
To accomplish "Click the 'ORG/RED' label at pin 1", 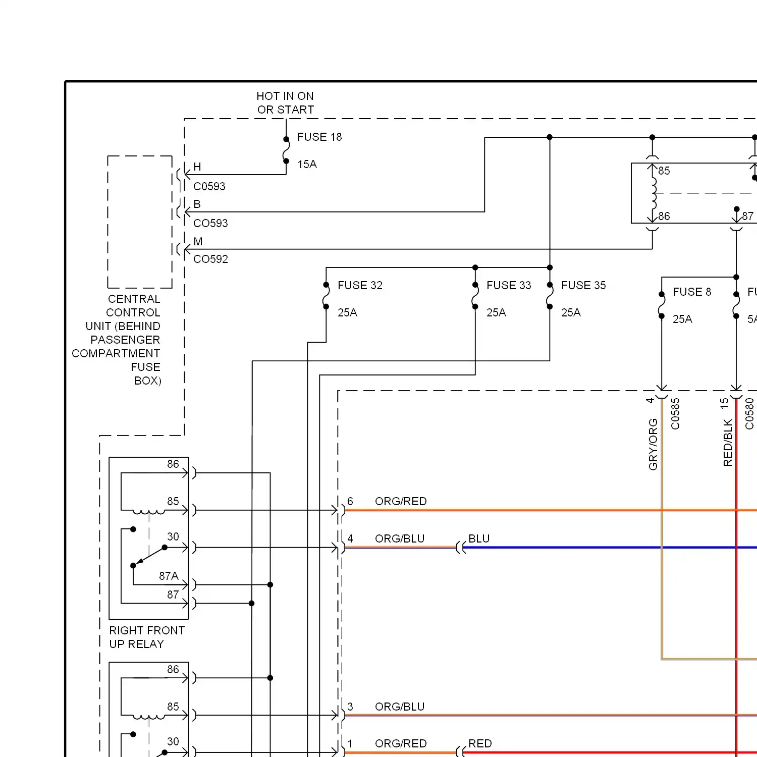I will (401, 744).
